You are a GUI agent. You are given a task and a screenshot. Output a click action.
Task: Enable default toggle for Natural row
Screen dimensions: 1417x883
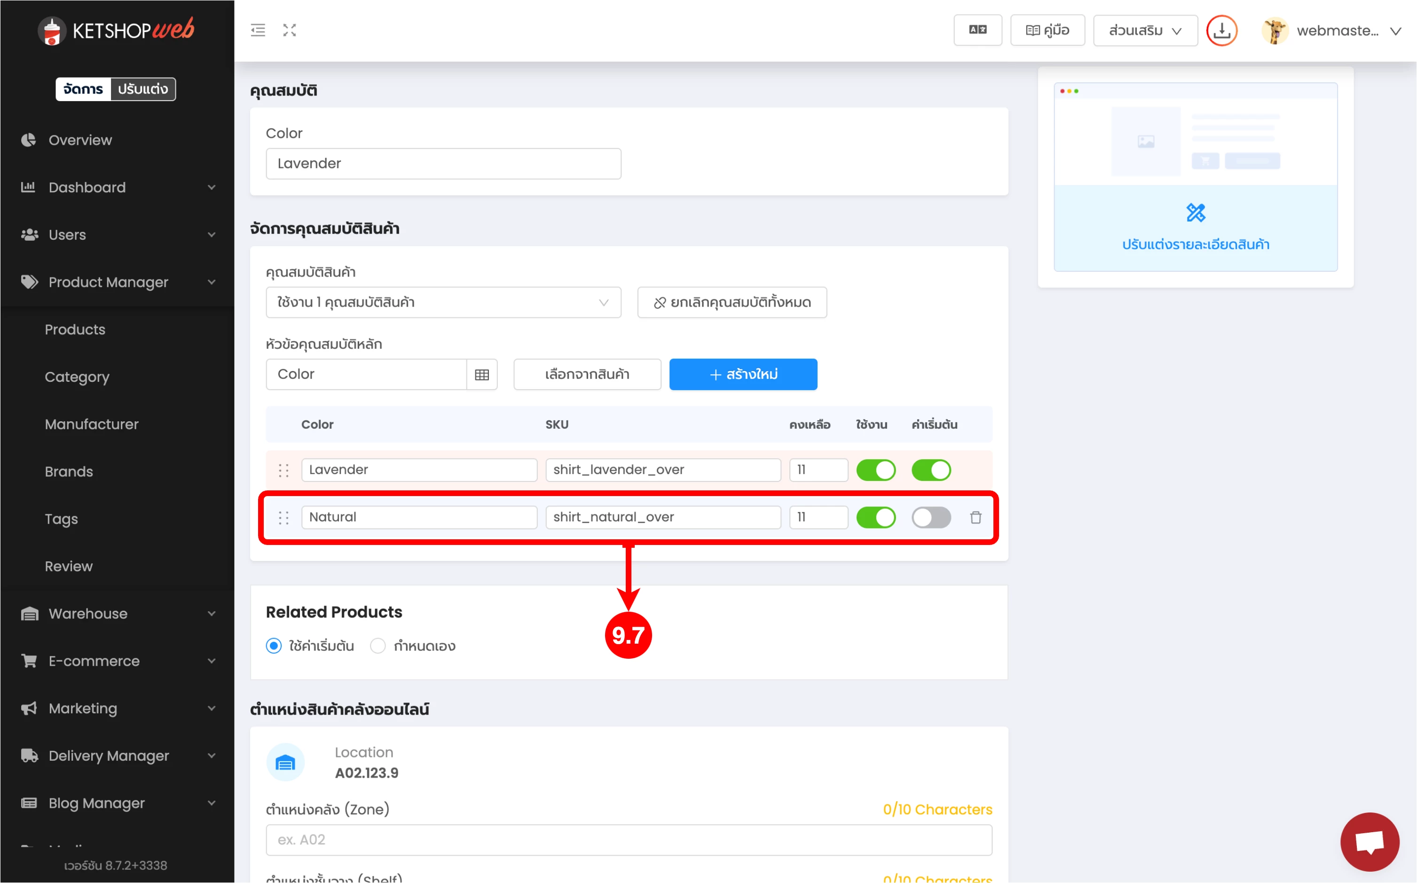point(931,517)
